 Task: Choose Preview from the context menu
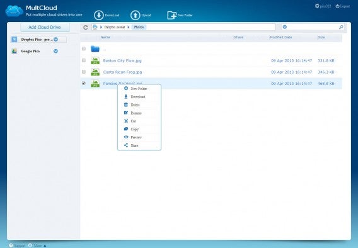coord(139,137)
